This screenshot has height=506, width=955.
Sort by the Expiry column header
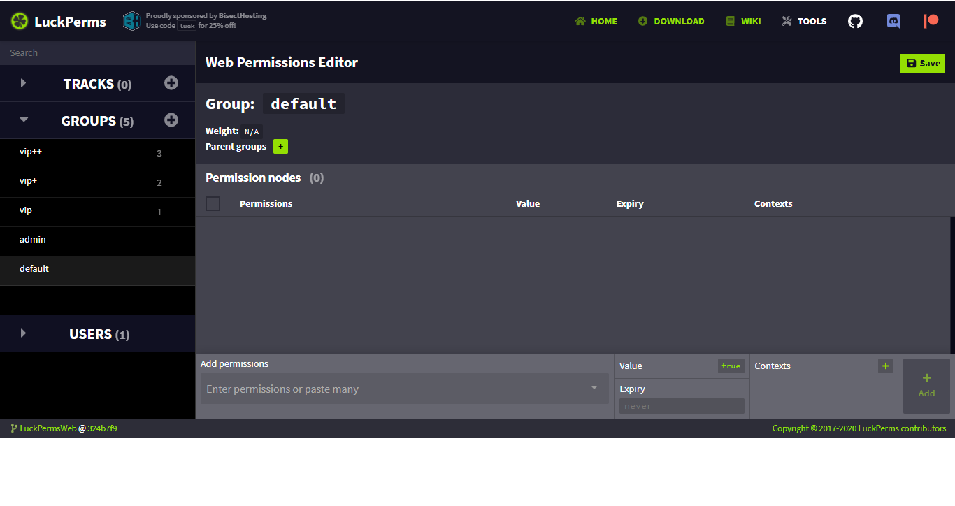point(630,204)
